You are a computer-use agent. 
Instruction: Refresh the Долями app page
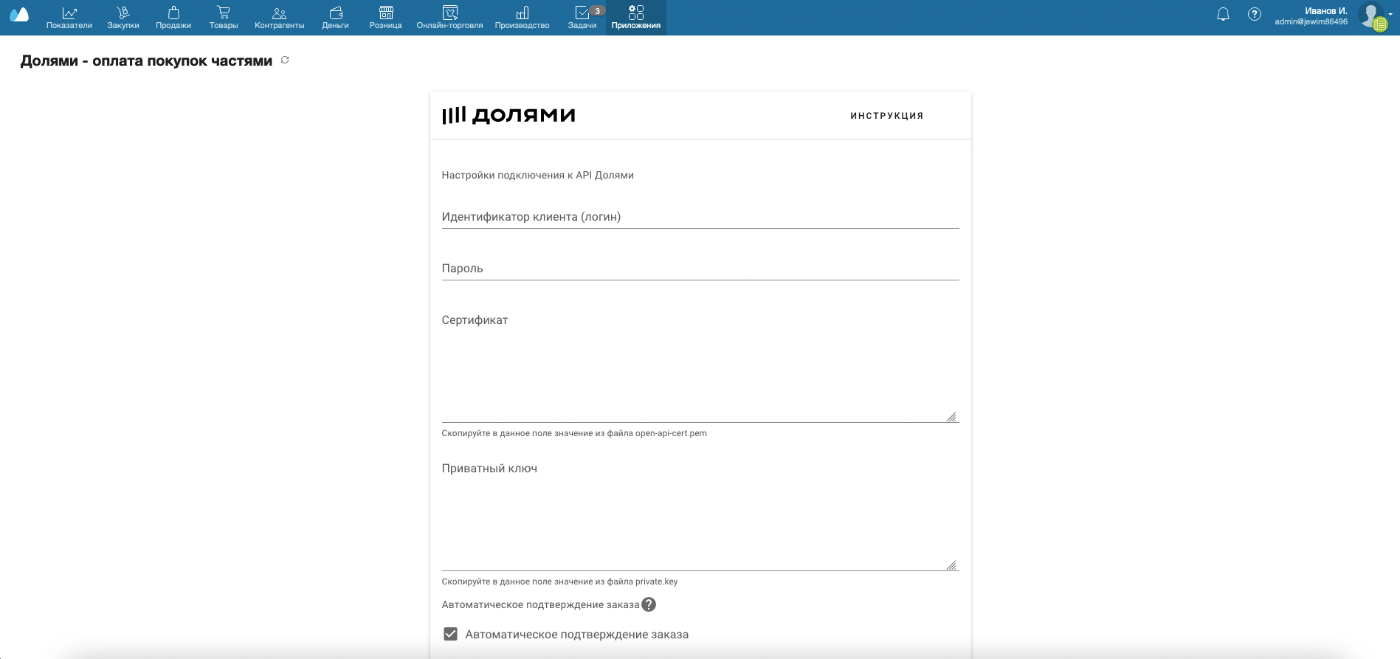[x=285, y=61]
